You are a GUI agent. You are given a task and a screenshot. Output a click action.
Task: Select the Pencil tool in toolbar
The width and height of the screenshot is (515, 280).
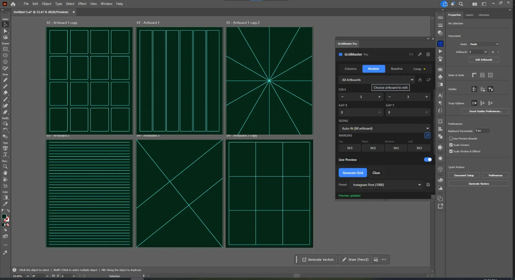click(x=5, y=80)
